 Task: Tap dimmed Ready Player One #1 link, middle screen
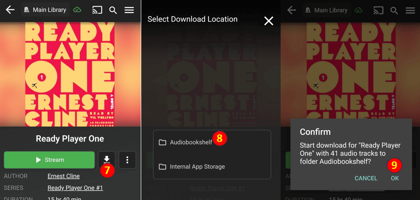pyautogui.click(x=218, y=188)
